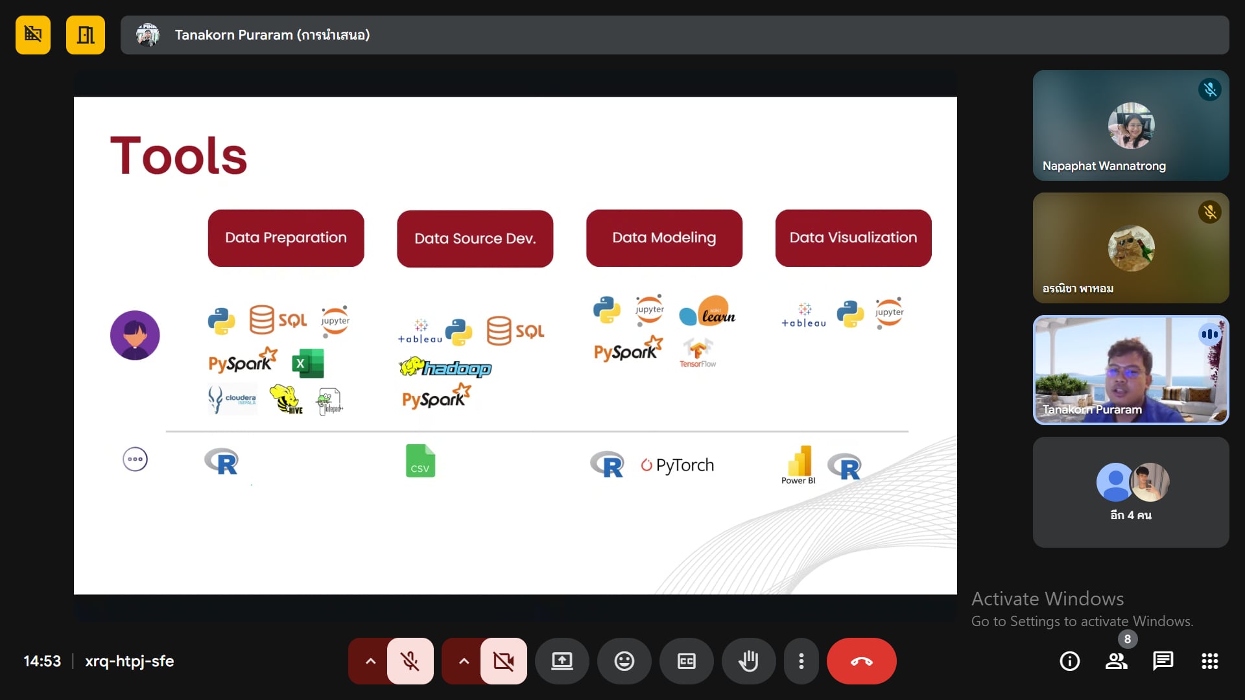Start presenting your screen
Screen dimensions: 1245x700
[x=562, y=661]
